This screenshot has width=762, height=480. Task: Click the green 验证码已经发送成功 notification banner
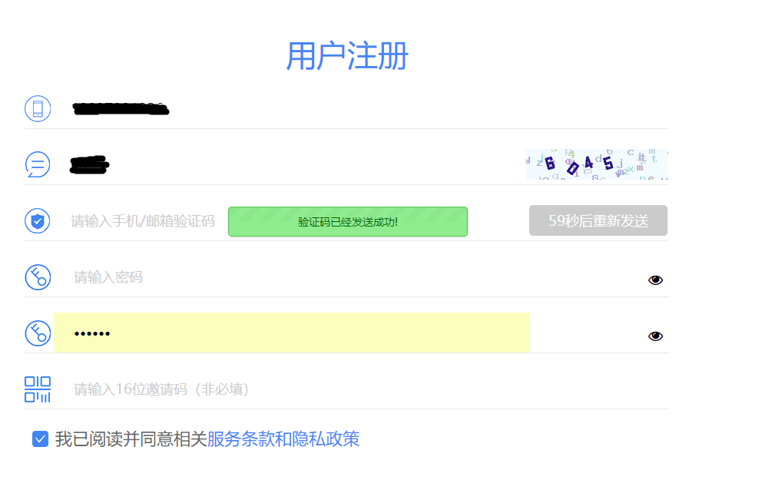click(x=348, y=221)
